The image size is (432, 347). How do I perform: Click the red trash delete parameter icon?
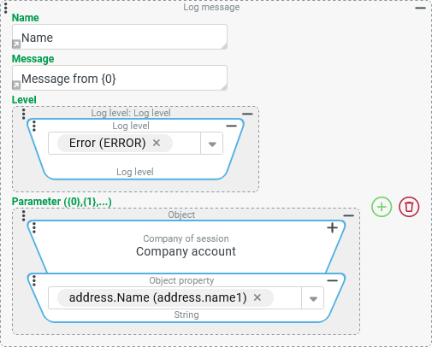(409, 207)
